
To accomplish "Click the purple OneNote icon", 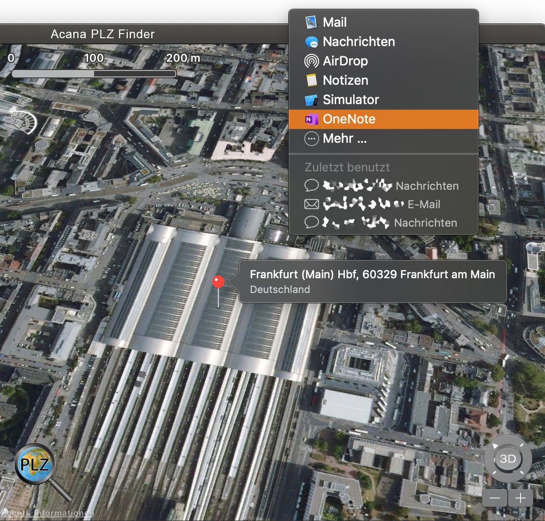I will click(311, 119).
